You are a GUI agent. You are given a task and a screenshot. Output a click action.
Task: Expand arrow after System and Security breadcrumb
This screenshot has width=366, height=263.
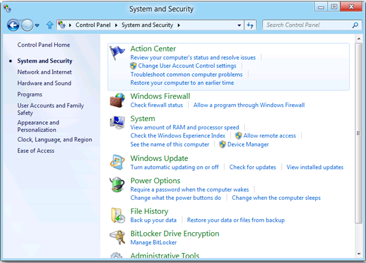tap(178, 25)
